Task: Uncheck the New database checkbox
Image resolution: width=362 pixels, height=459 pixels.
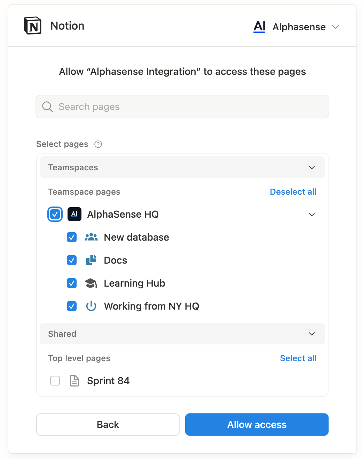Action: (72, 237)
